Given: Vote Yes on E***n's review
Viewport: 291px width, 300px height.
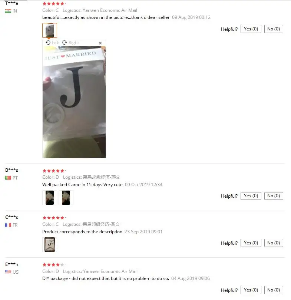Looking at the screenshot, I should pos(251,290).
